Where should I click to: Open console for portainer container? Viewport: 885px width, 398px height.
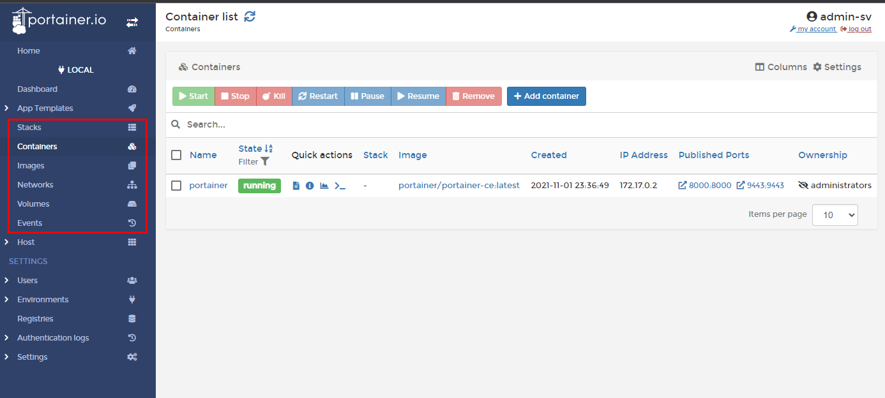[x=340, y=186]
